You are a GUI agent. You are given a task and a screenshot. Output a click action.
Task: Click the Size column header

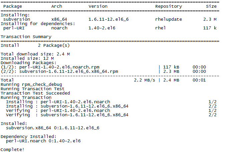[x=211, y=6]
